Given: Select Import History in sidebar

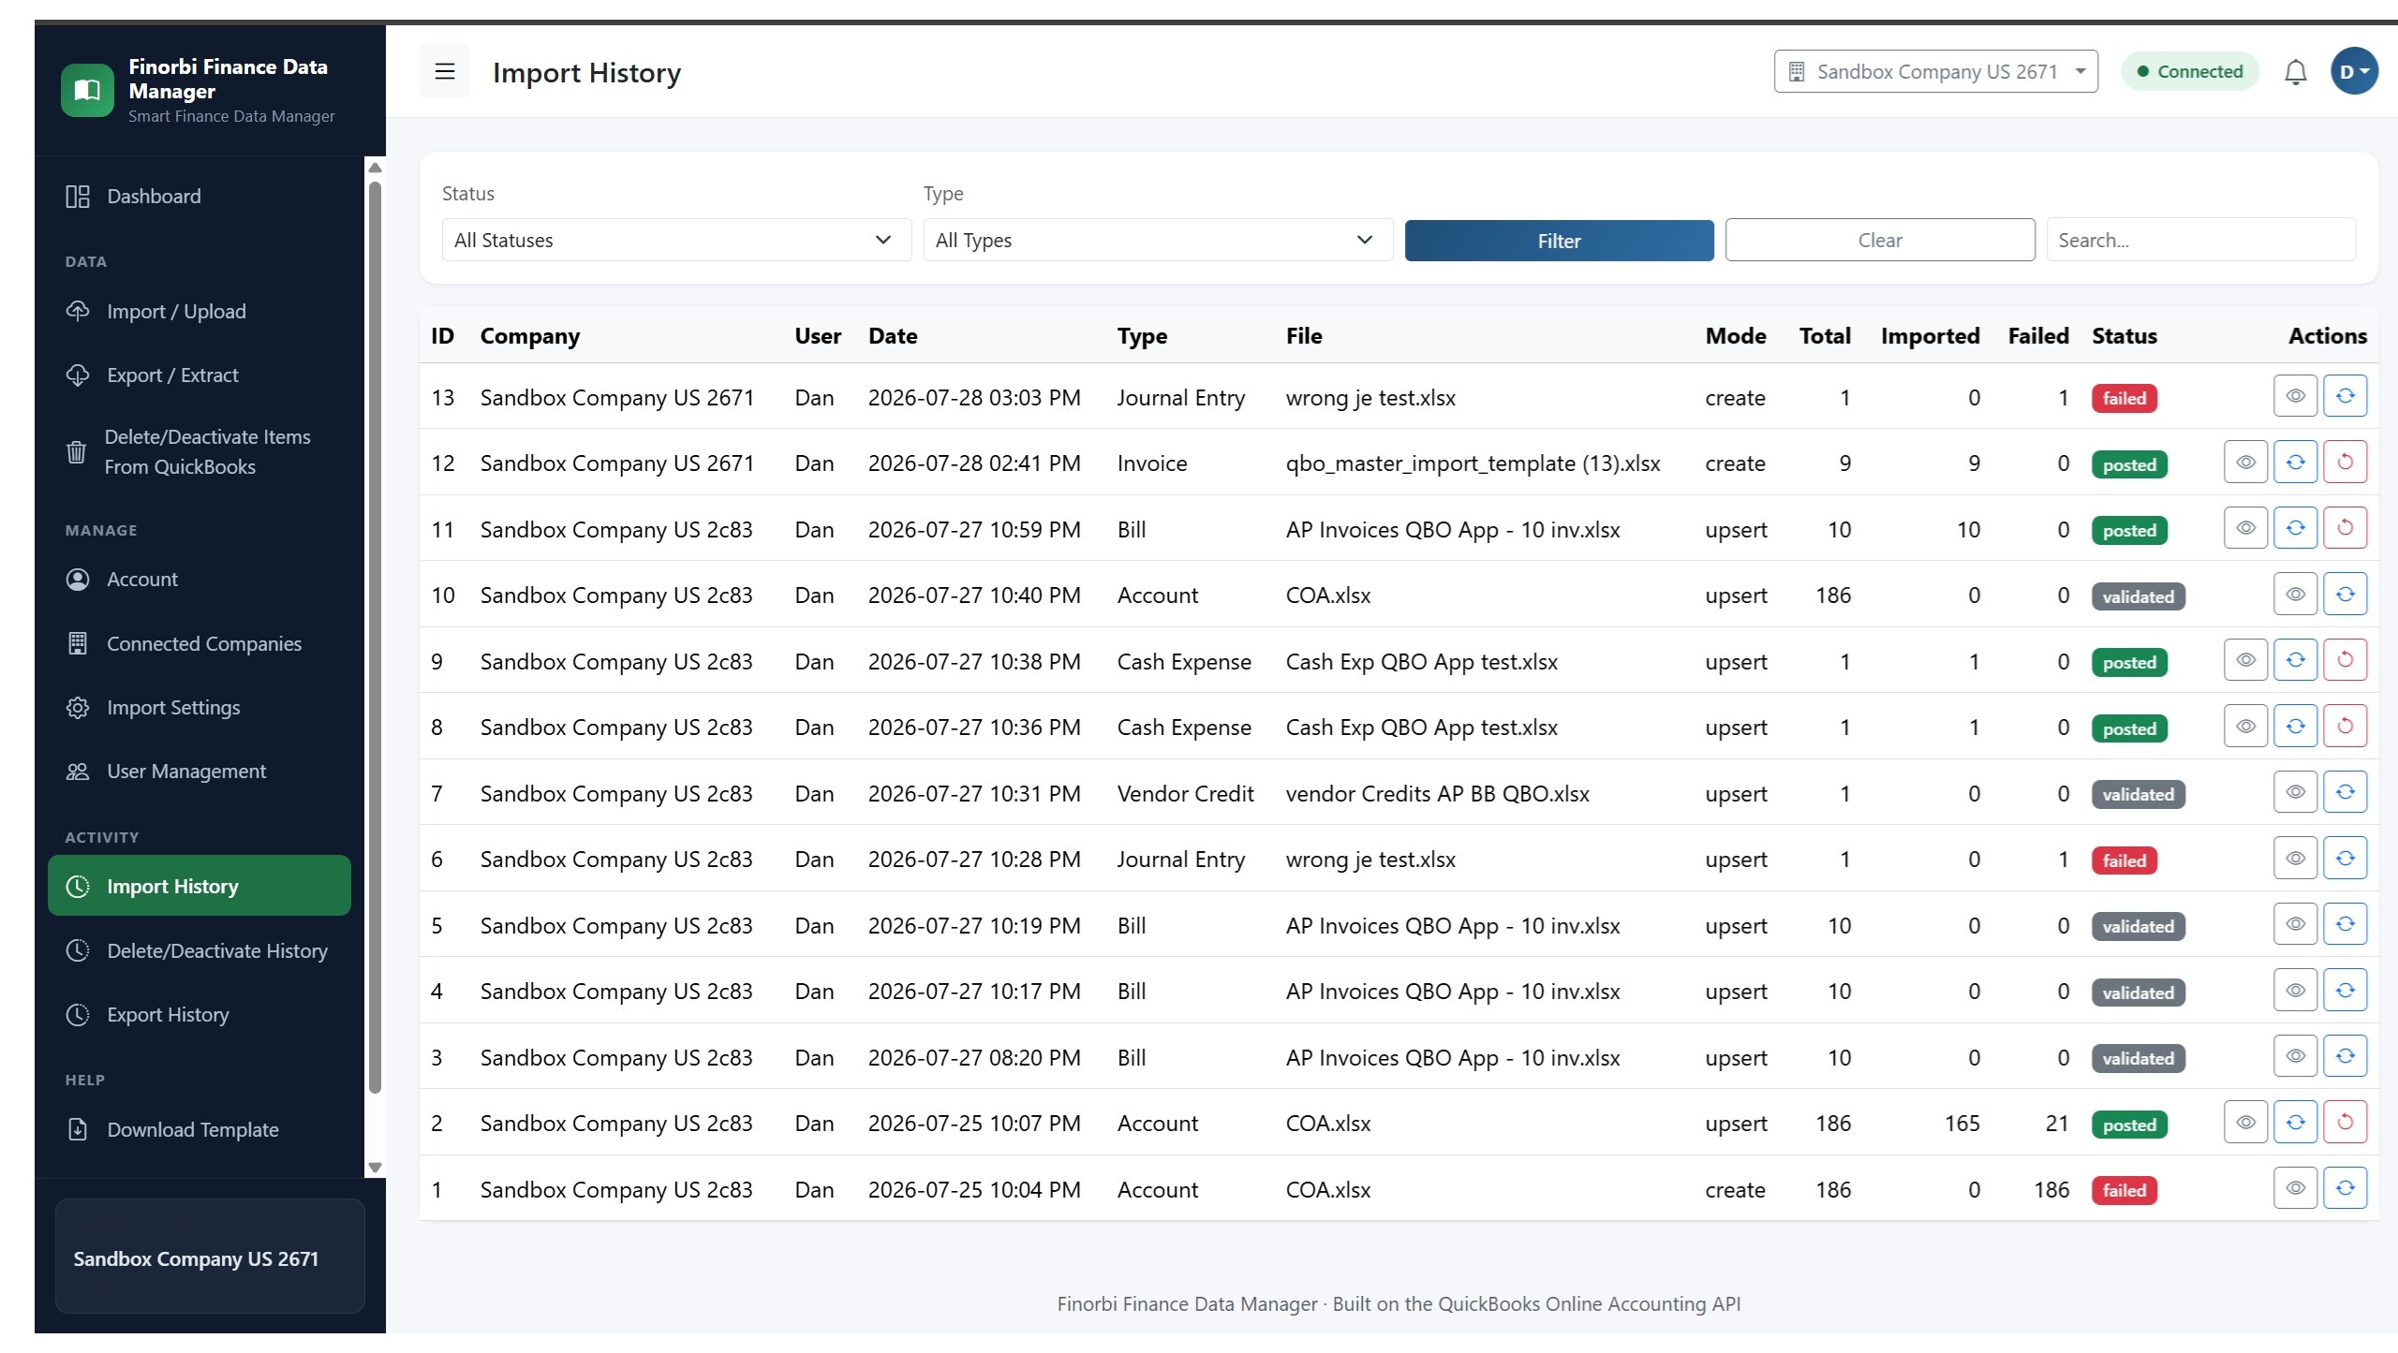Looking at the screenshot, I should pyautogui.click(x=200, y=885).
